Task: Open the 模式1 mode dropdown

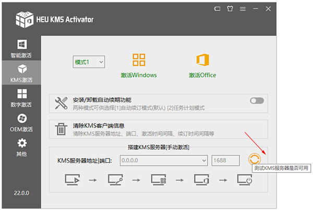Action: (x=89, y=62)
